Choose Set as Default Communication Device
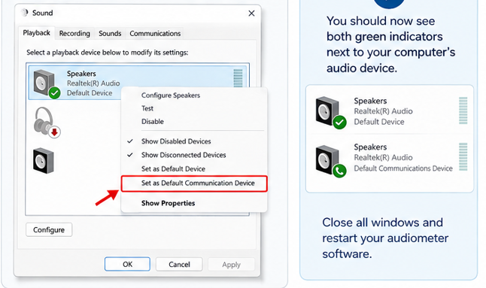 point(194,183)
